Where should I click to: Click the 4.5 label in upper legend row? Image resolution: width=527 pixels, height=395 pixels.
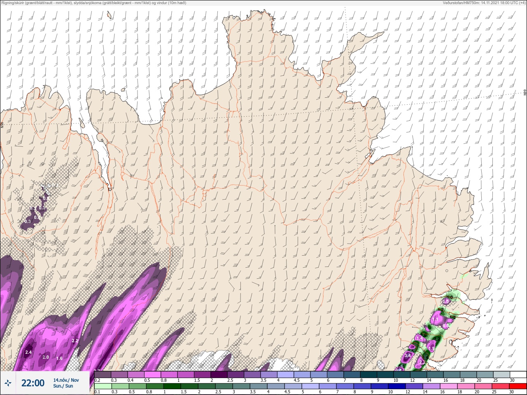296,380
